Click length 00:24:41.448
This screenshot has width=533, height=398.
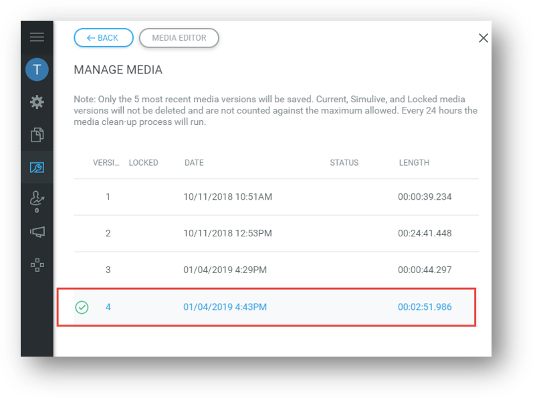point(425,234)
